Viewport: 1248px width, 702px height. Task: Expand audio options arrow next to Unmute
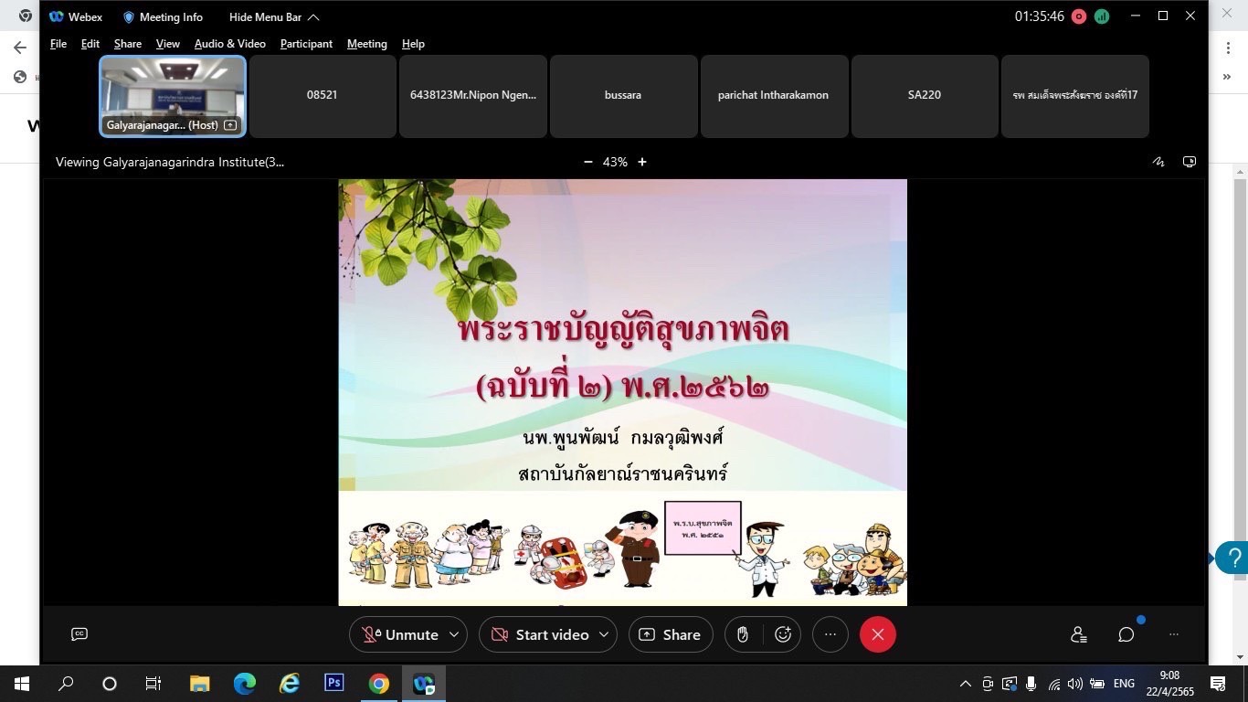454,634
